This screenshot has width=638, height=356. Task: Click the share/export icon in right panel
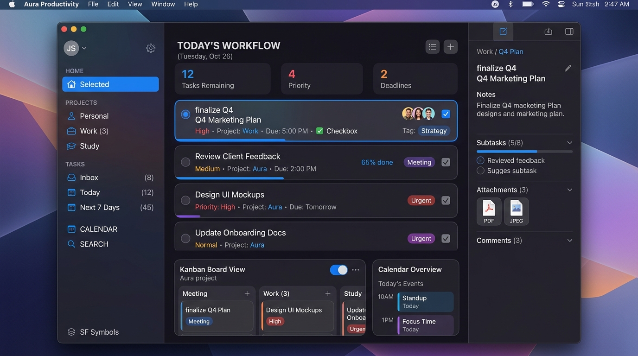548,32
